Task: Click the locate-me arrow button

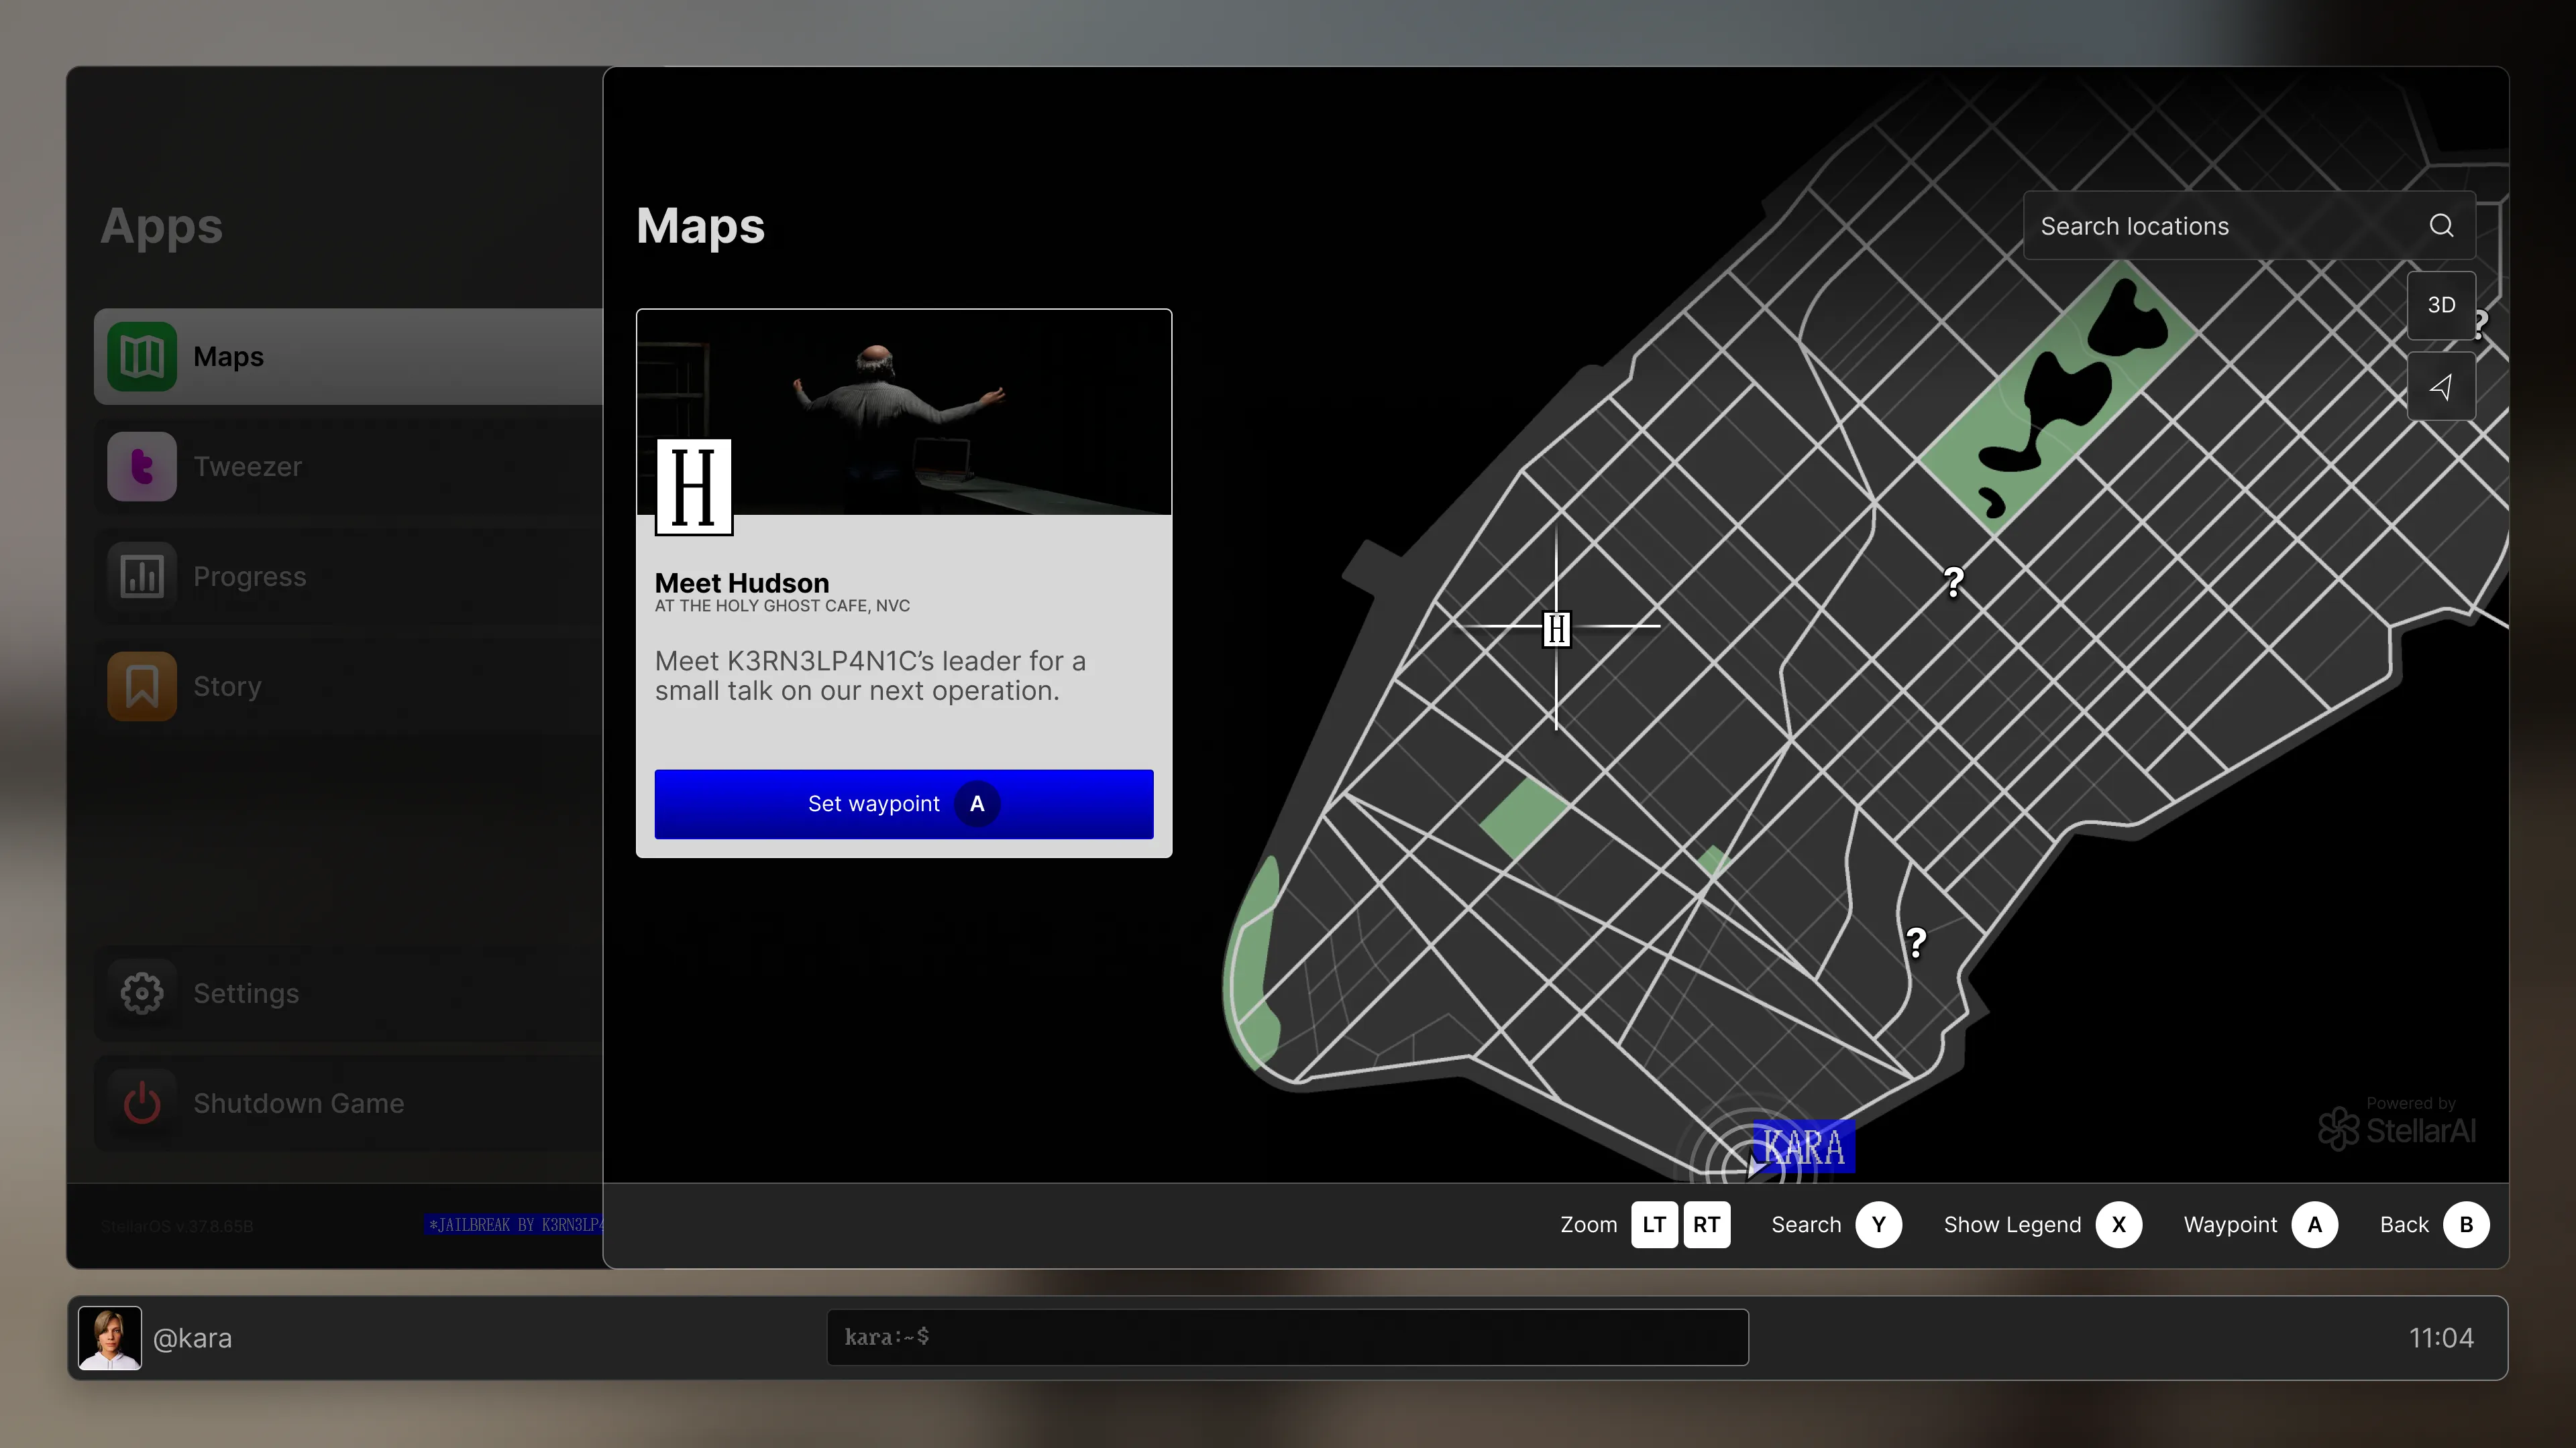Action: 2441,387
